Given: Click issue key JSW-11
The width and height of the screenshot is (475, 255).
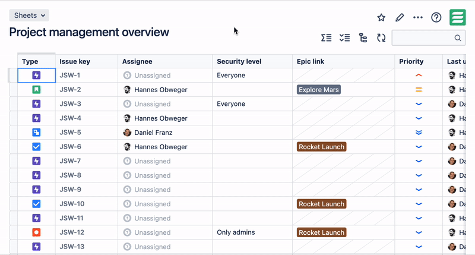Looking at the screenshot, I should point(71,218).
